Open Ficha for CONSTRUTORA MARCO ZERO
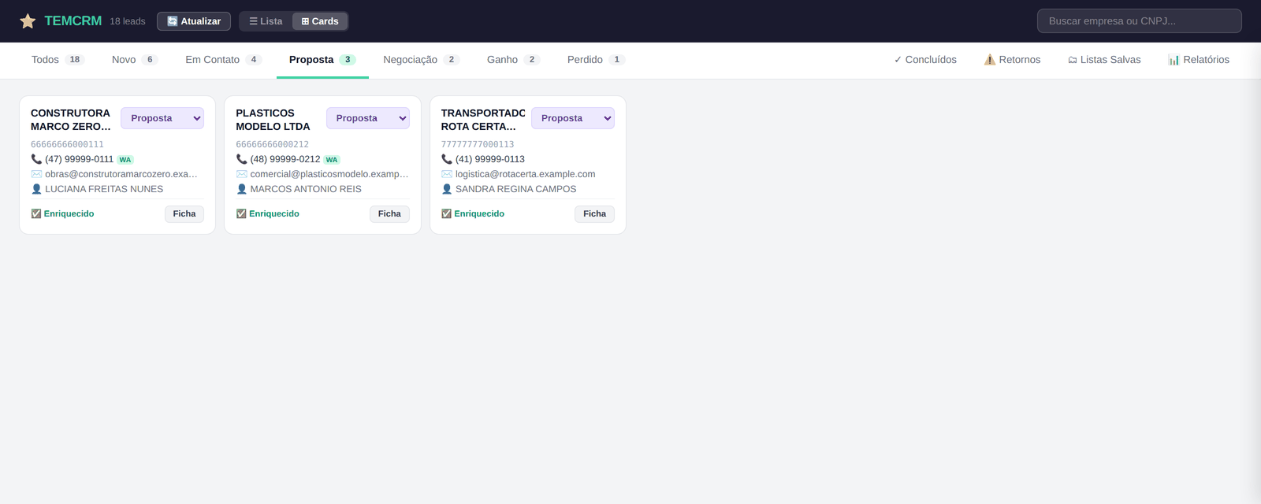Image resolution: width=1261 pixels, height=504 pixels. 184,214
